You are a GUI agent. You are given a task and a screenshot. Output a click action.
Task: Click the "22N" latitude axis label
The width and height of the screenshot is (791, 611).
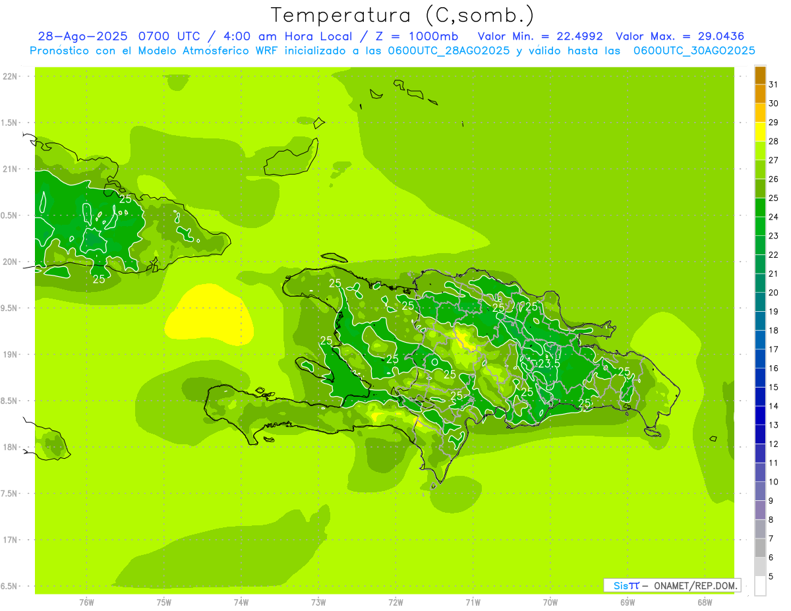click(x=9, y=76)
